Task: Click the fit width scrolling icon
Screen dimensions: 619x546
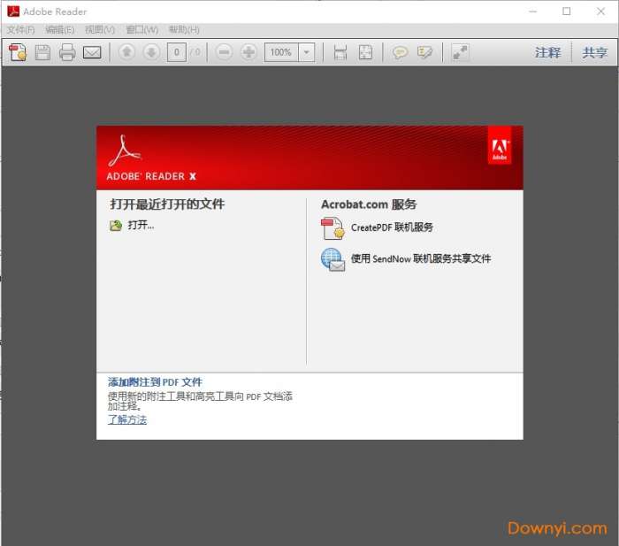Action: [340, 52]
